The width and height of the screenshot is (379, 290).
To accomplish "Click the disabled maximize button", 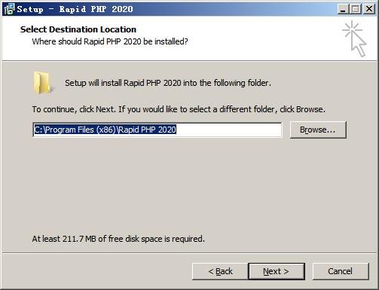I will [356, 9].
